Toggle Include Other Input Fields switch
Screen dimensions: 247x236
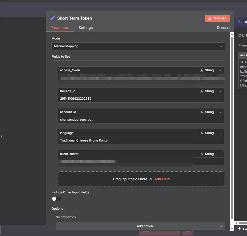[x=57, y=199]
